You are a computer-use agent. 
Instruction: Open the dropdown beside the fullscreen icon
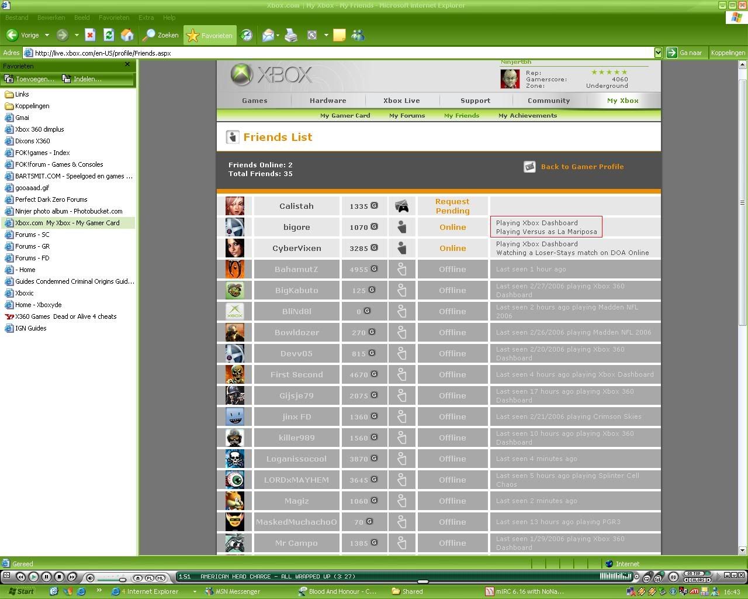click(x=325, y=35)
